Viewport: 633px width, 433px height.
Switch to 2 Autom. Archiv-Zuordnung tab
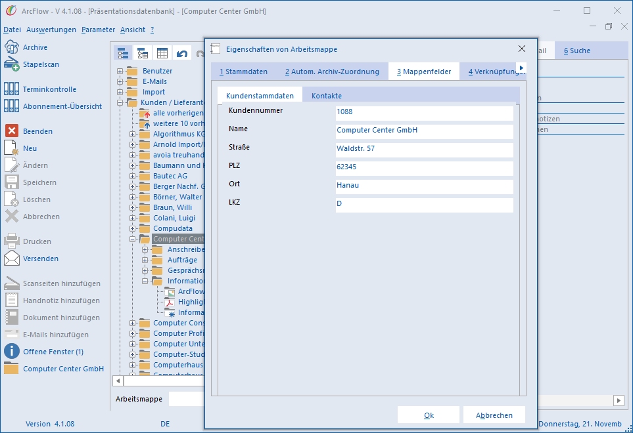click(332, 72)
